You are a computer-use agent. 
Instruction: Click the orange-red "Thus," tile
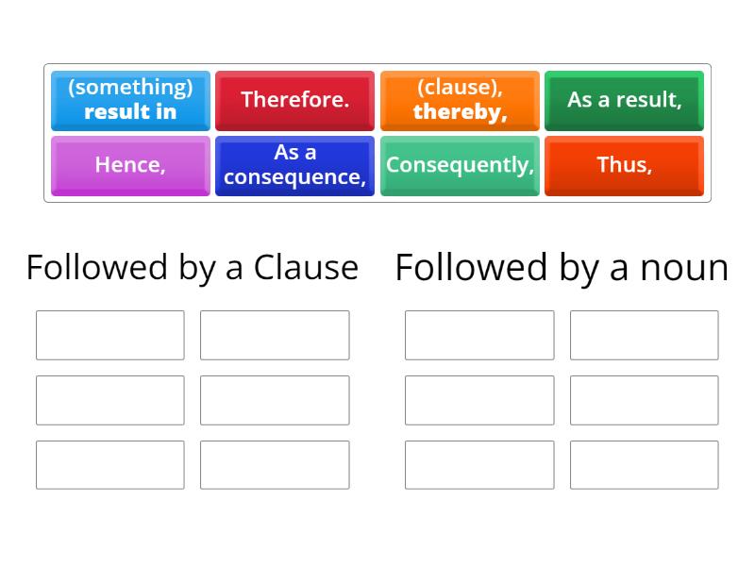[x=624, y=165]
